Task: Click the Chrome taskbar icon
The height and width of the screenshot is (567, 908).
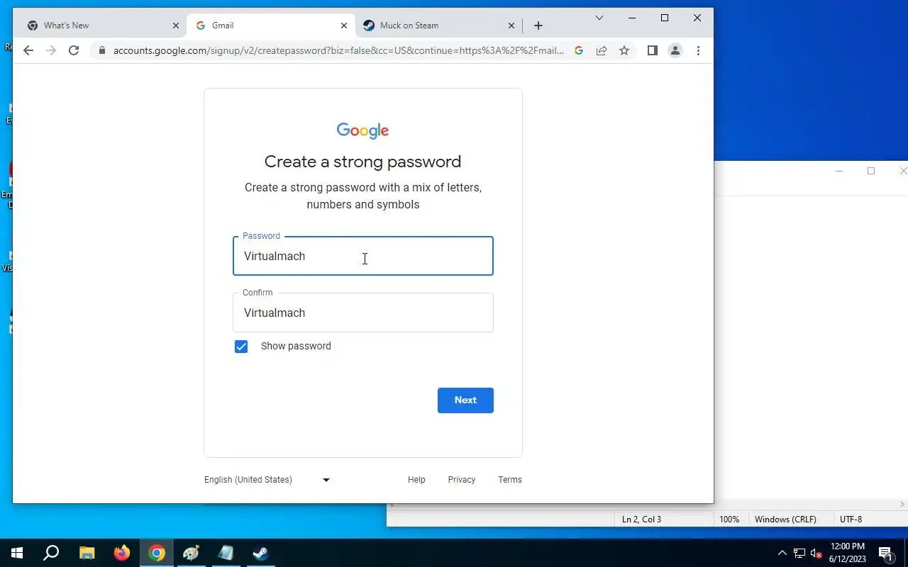Action: pyautogui.click(x=157, y=553)
